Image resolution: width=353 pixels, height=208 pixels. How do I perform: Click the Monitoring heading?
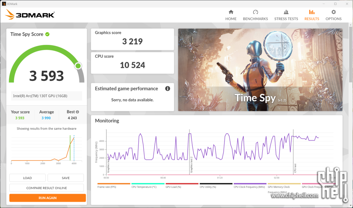point(107,121)
